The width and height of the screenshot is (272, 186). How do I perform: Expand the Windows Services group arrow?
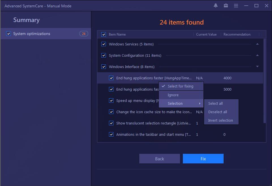(x=258, y=44)
